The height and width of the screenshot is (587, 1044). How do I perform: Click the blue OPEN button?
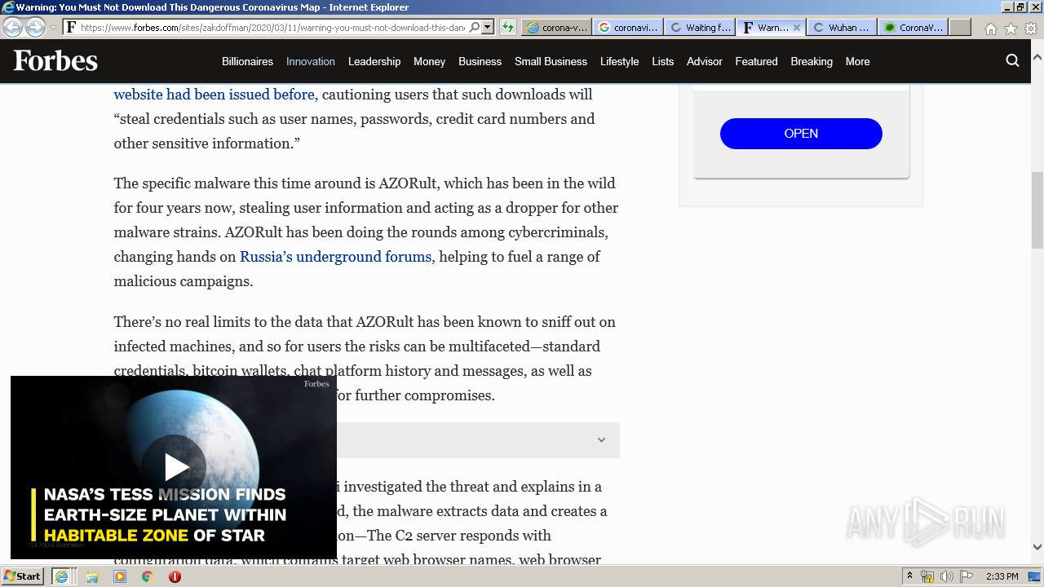pyautogui.click(x=801, y=134)
